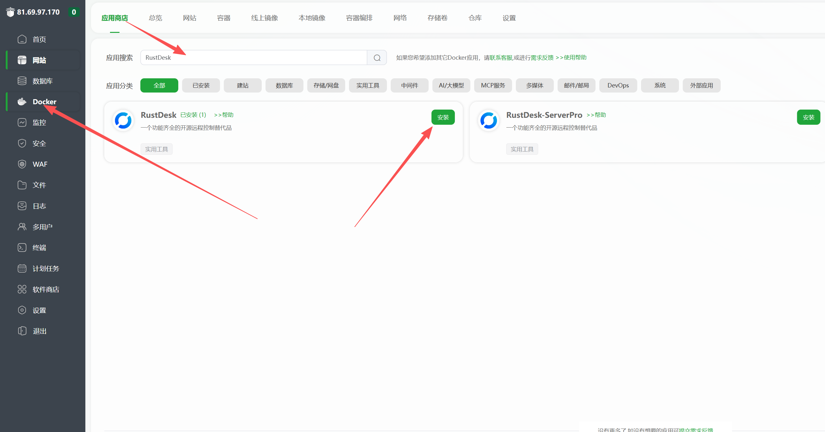Open the 存储卷 tab
Image resolution: width=825 pixels, height=432 pixels.
click(x=437, y=18)
